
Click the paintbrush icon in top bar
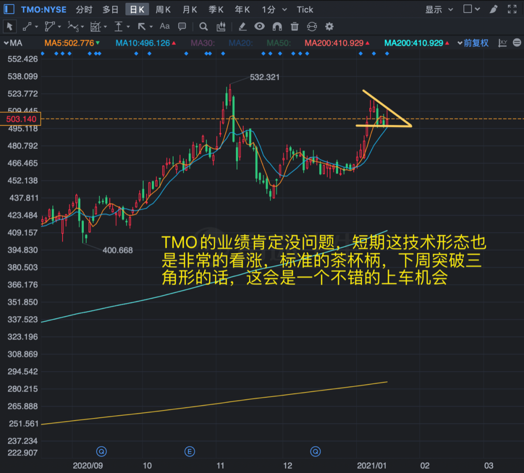[493, 9]
